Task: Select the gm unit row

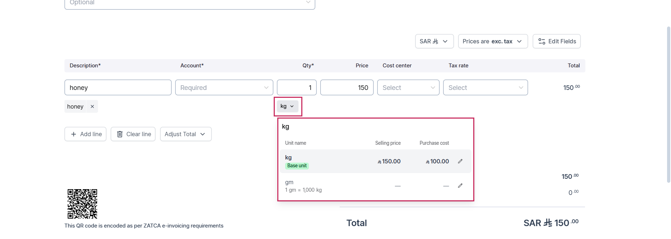Action: [x=375, y=186]
